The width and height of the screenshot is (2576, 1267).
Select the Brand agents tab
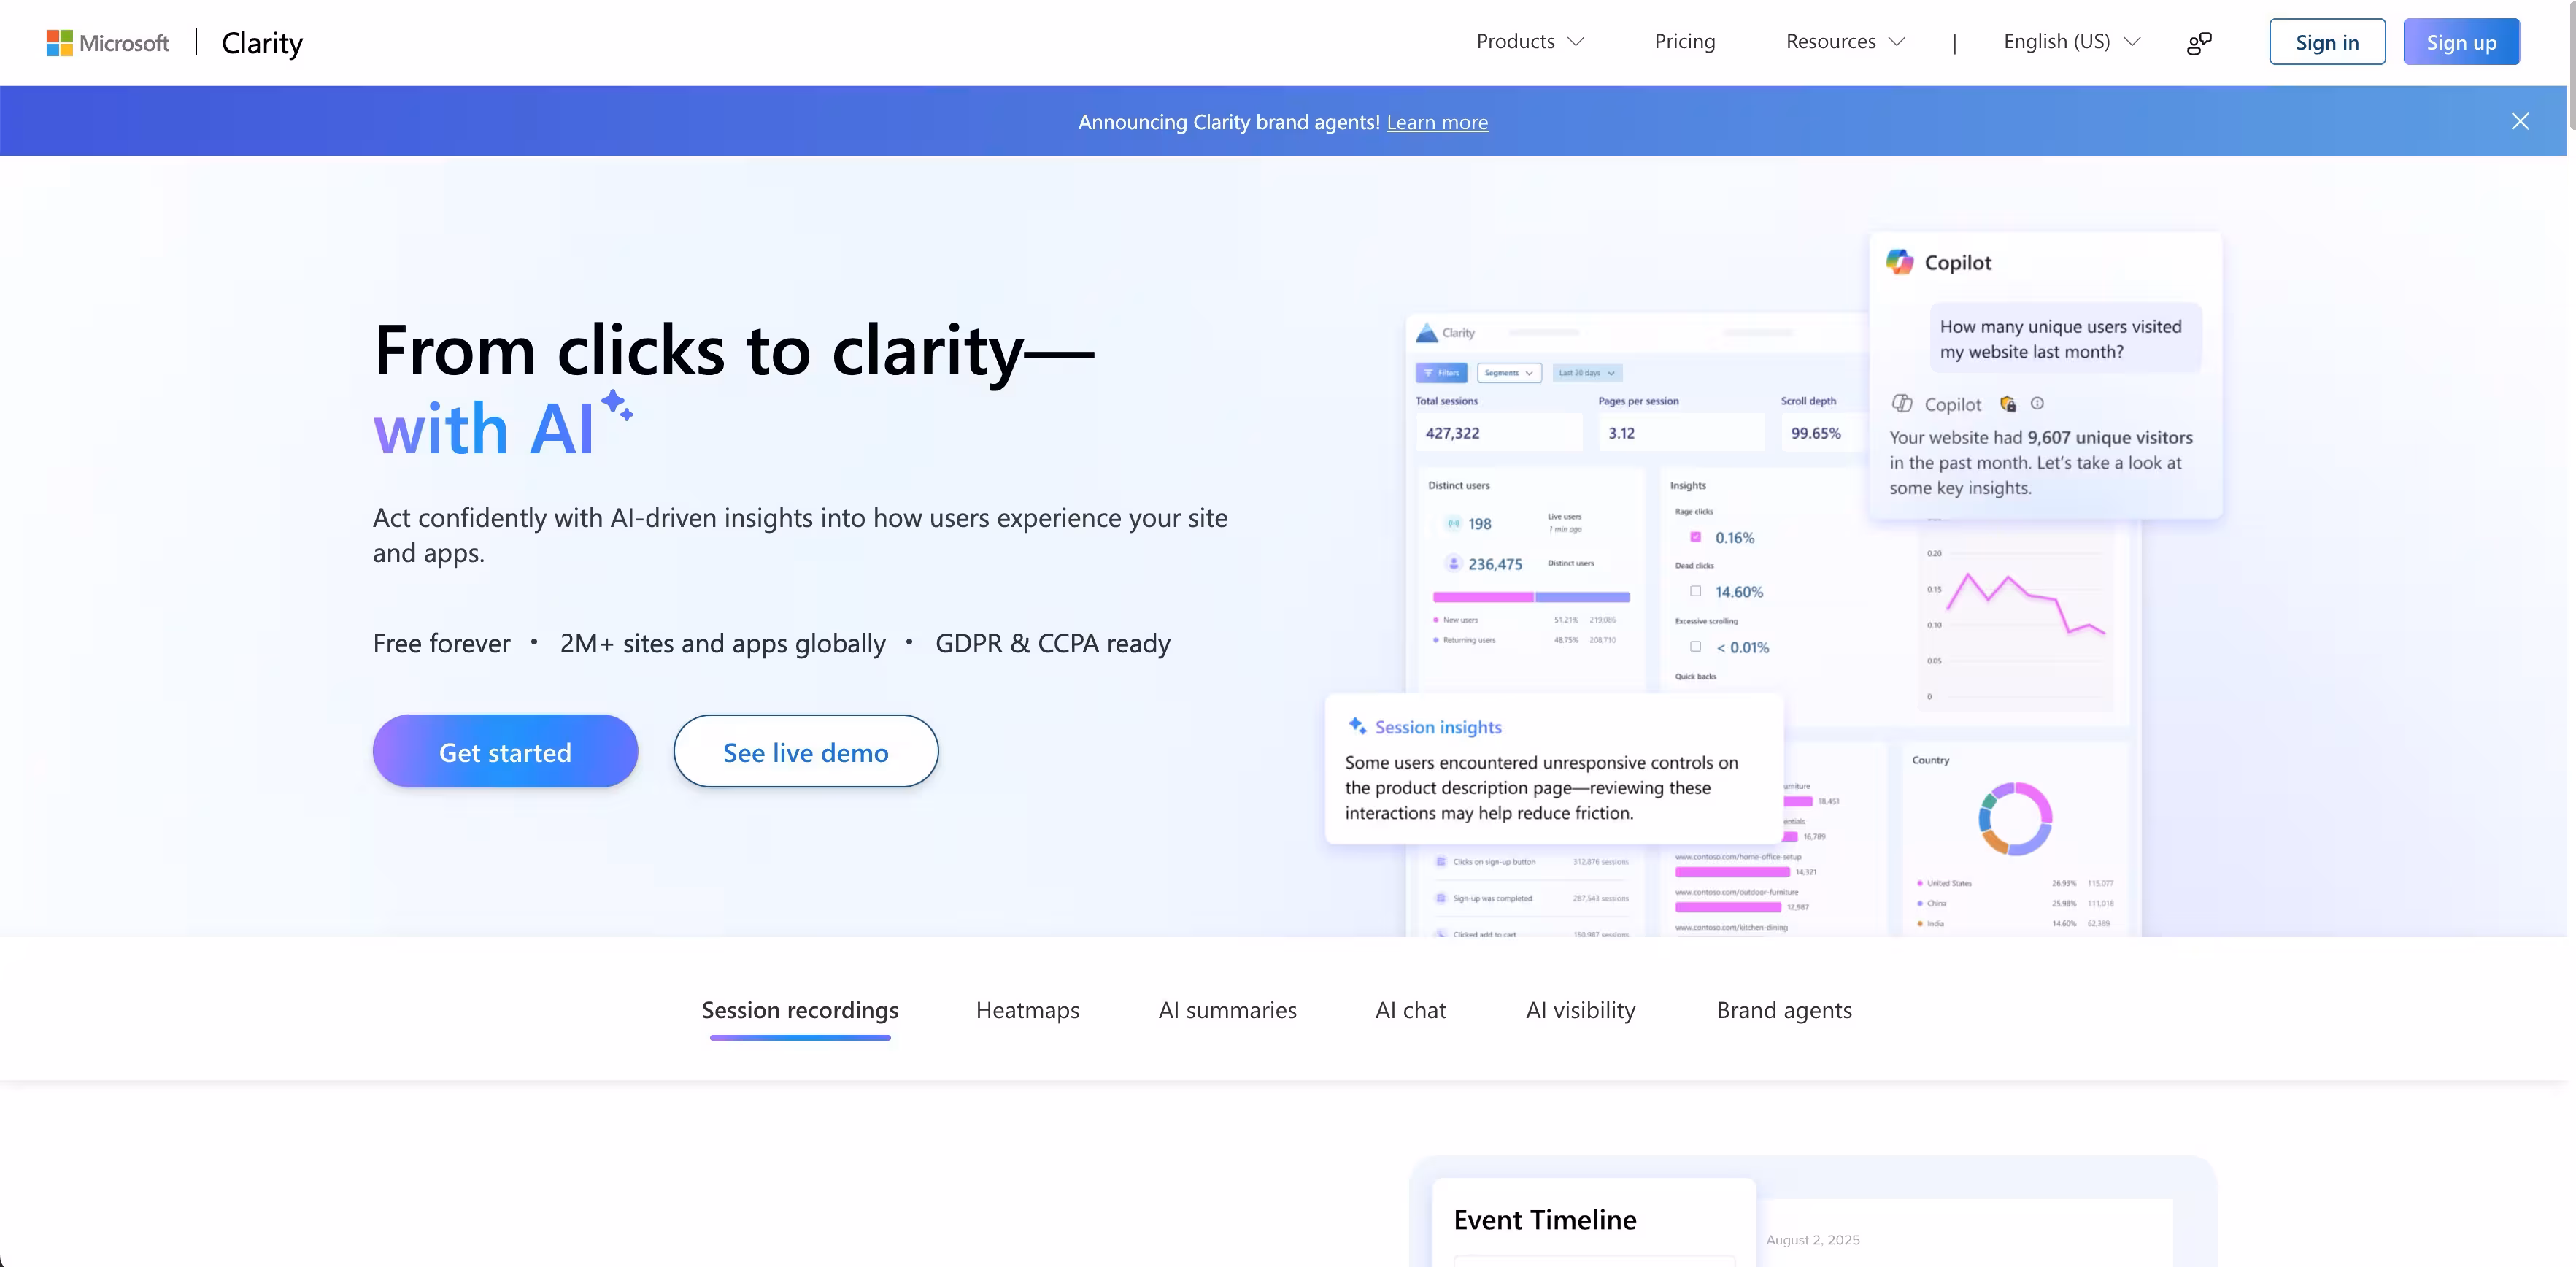coord(1784,1010)
